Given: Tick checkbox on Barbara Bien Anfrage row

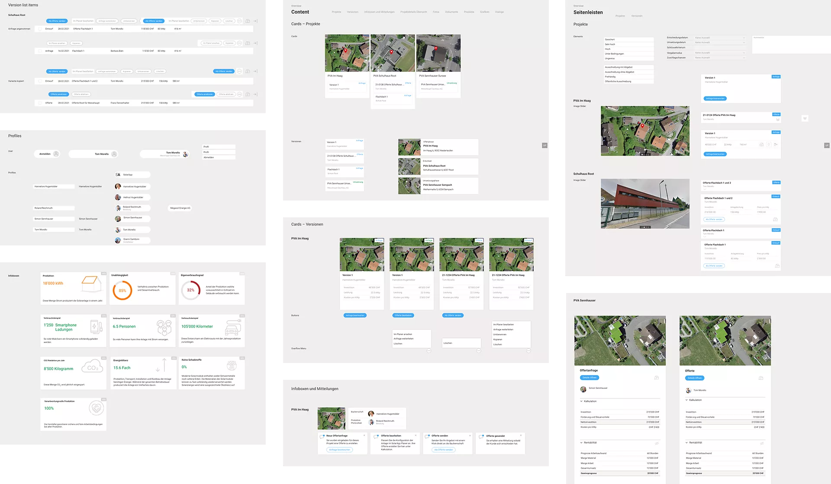Looking at the screenshot, I should (x=40, y=51).
